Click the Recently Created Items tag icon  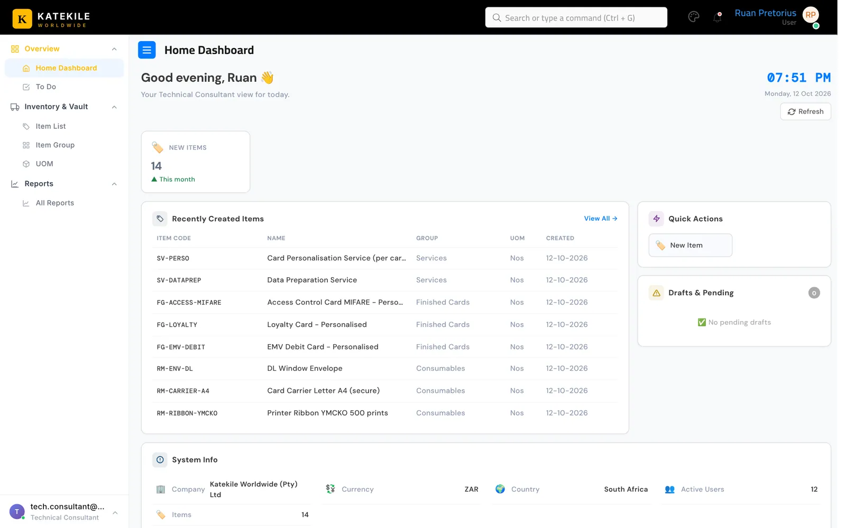pyautogui.click(x=160, y=219)
